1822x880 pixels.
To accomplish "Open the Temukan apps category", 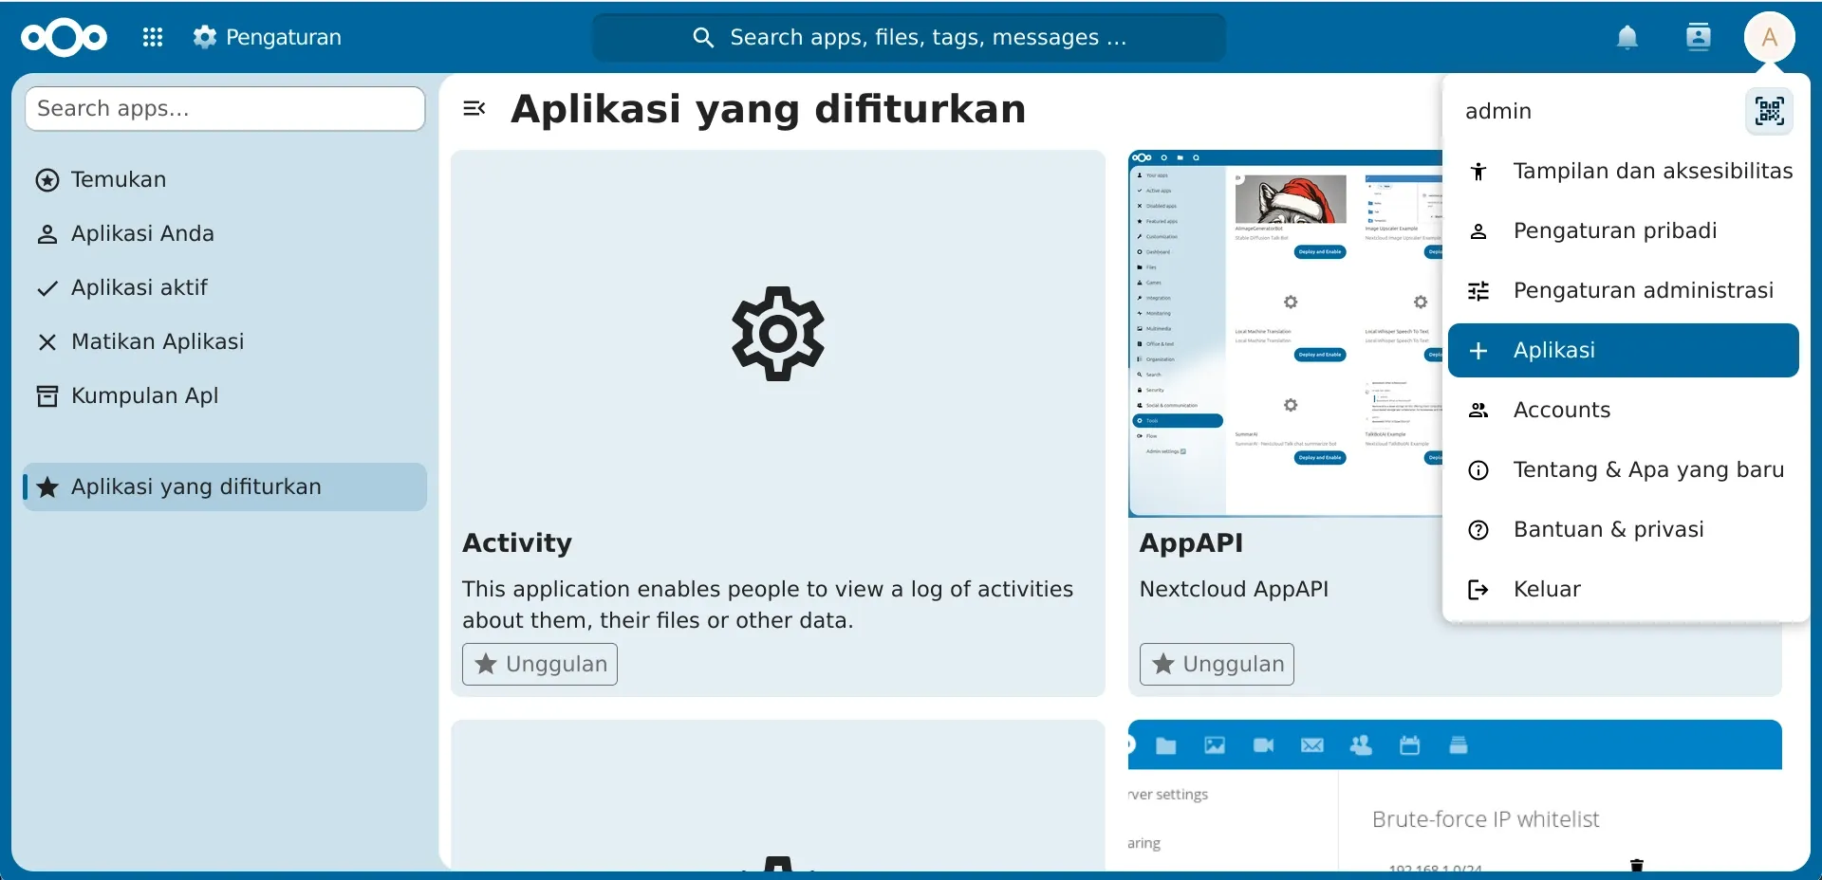I will (x=225, y=179).
